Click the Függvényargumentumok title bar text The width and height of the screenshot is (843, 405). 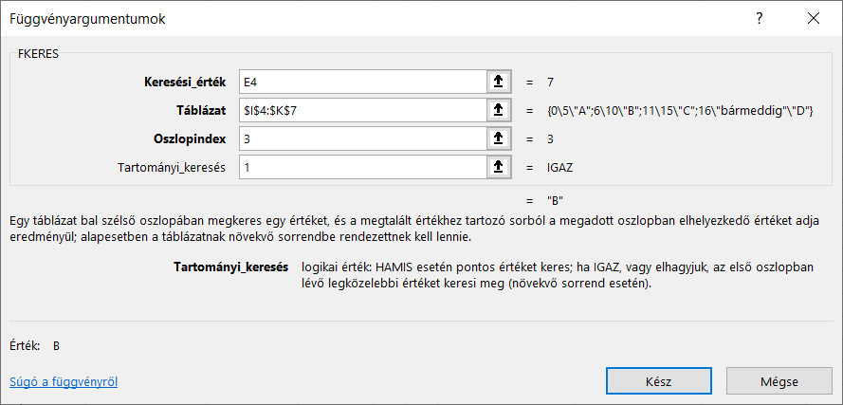(87, 19)
